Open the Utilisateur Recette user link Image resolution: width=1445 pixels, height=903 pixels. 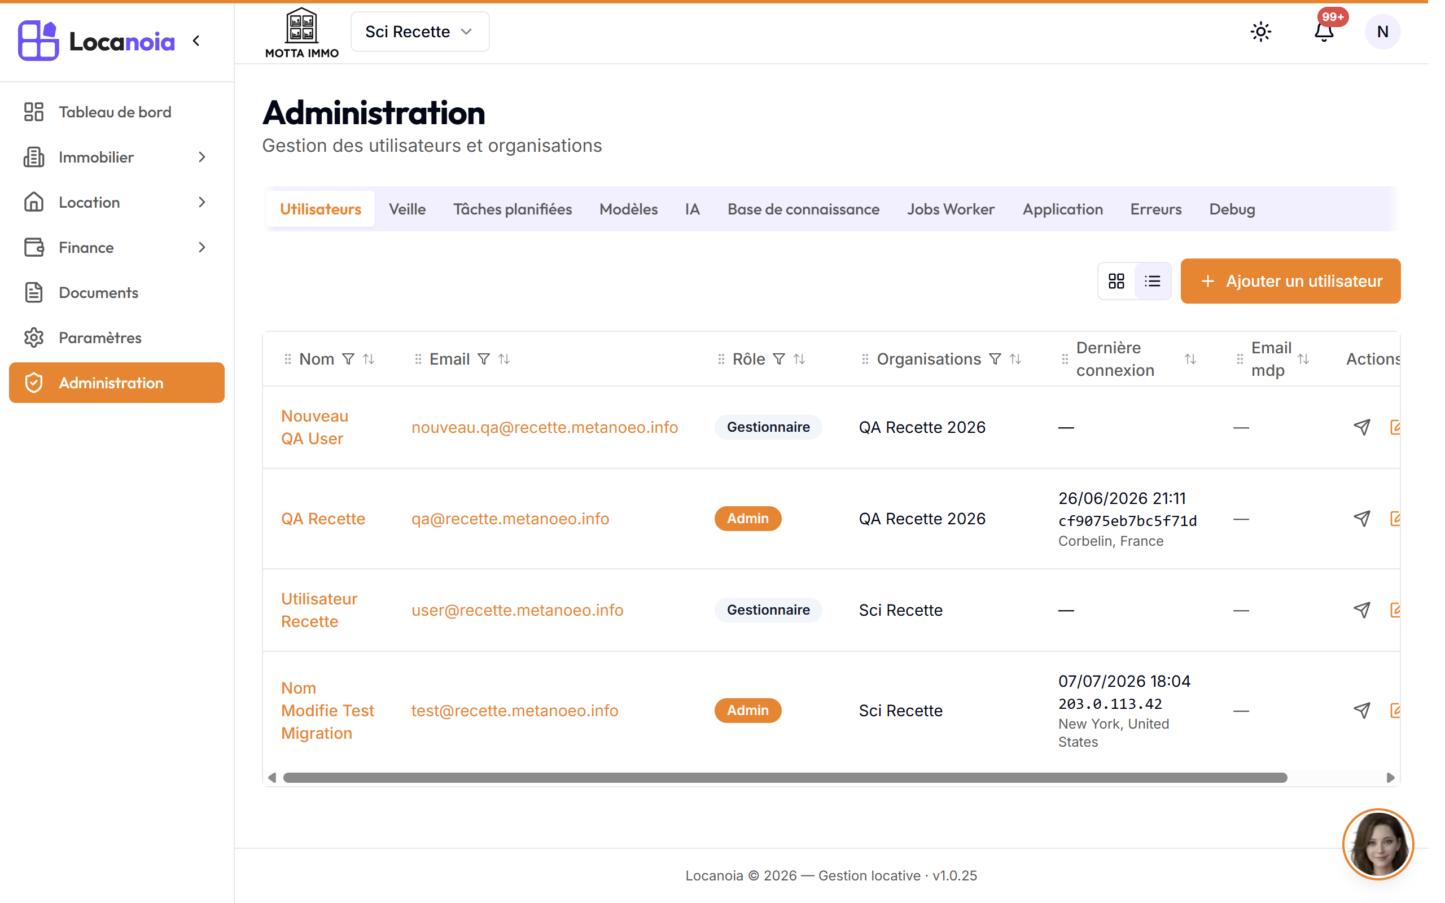pos(319,610)
